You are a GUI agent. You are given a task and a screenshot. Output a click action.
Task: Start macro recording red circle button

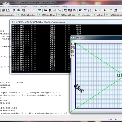[96, 10]
